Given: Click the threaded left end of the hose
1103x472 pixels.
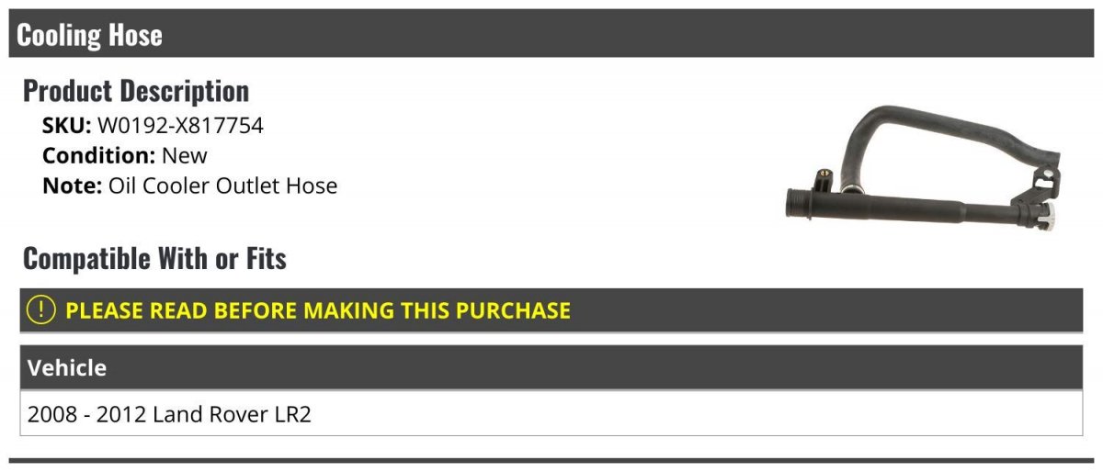Looking at the screenshot, I should point(801,203).
